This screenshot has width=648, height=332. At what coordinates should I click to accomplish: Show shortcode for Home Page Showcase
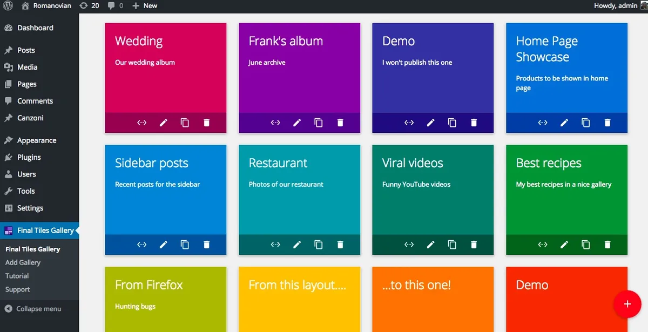[x=543, y=123]
